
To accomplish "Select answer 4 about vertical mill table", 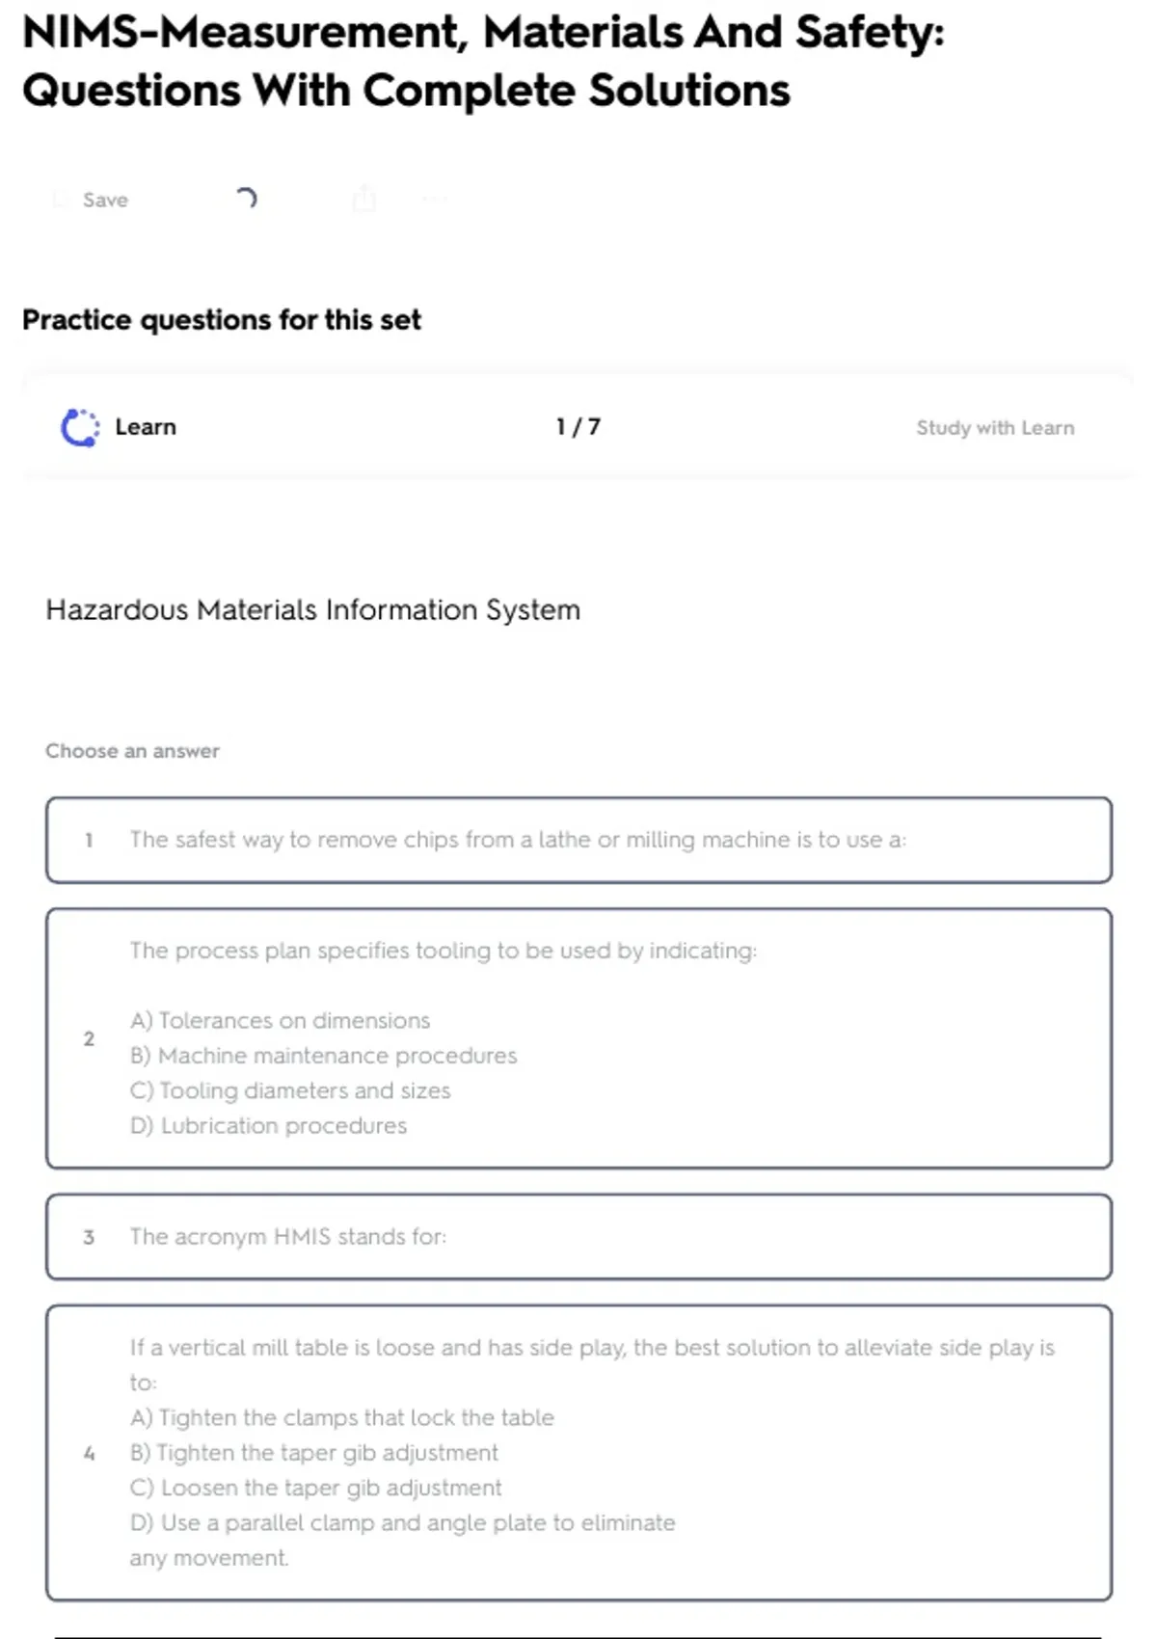I will click(578, 1452).
